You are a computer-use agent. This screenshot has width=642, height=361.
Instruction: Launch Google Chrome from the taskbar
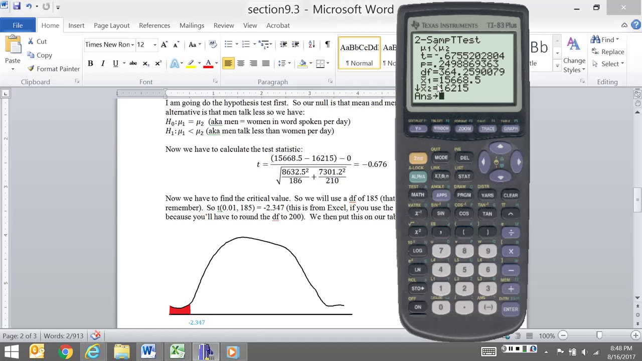pos(65,351)
